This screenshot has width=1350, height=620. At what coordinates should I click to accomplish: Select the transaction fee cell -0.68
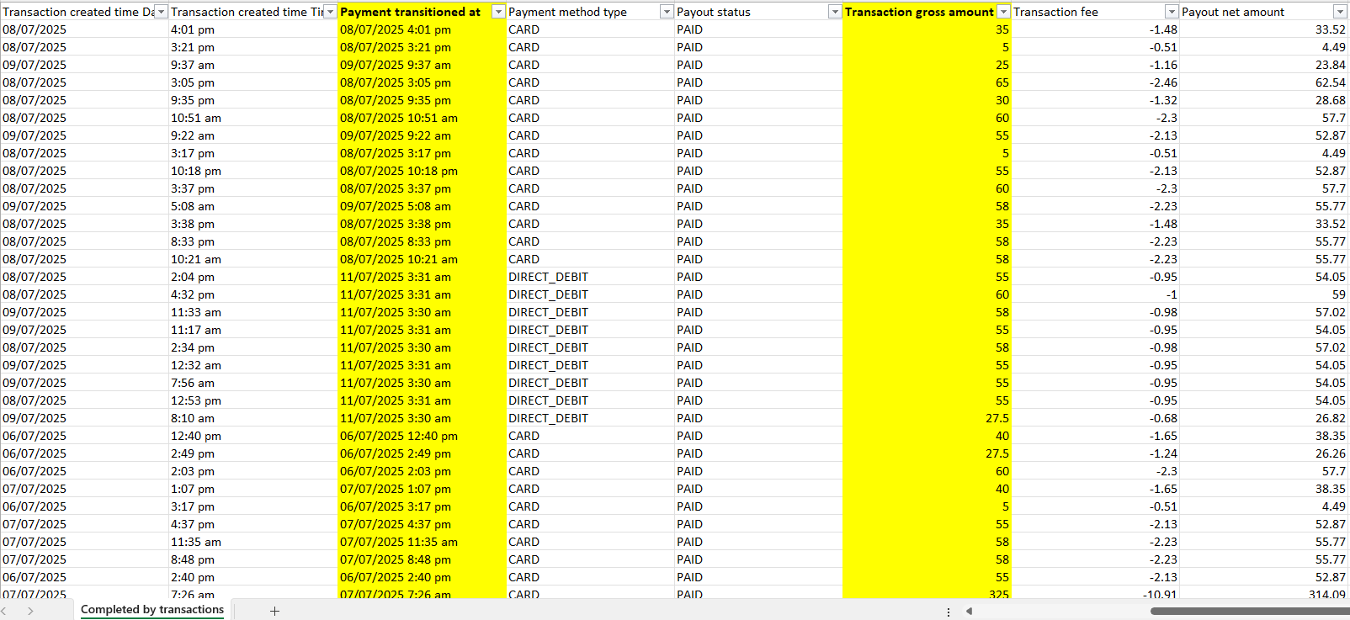point(1095,418)
